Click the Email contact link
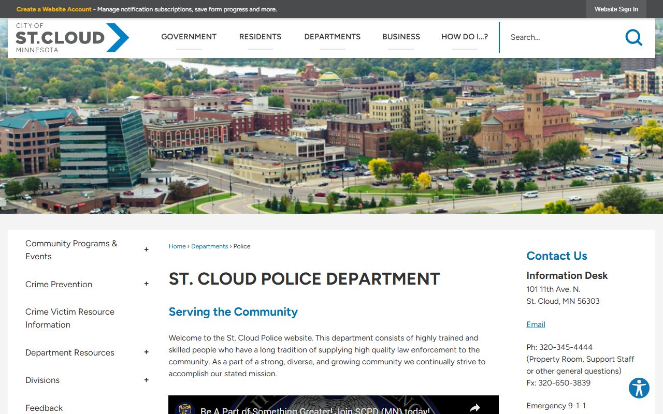 536,324
